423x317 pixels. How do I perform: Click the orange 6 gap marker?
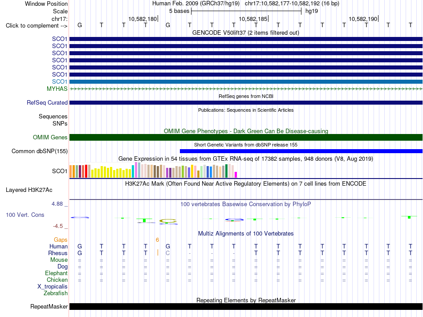pyautogui.click(x=157, y=240)
